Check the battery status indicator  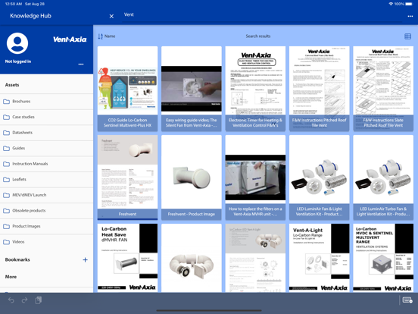pos(408,4)
